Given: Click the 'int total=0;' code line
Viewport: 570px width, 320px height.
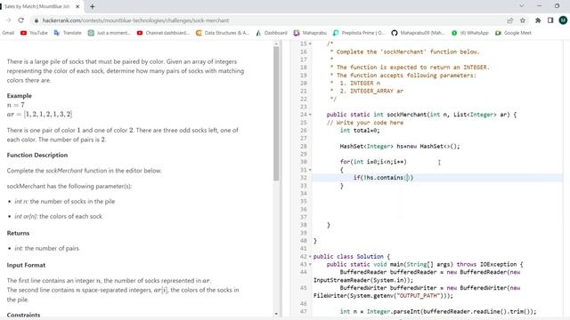Looking at the screenshot, I should coord(360,131).
